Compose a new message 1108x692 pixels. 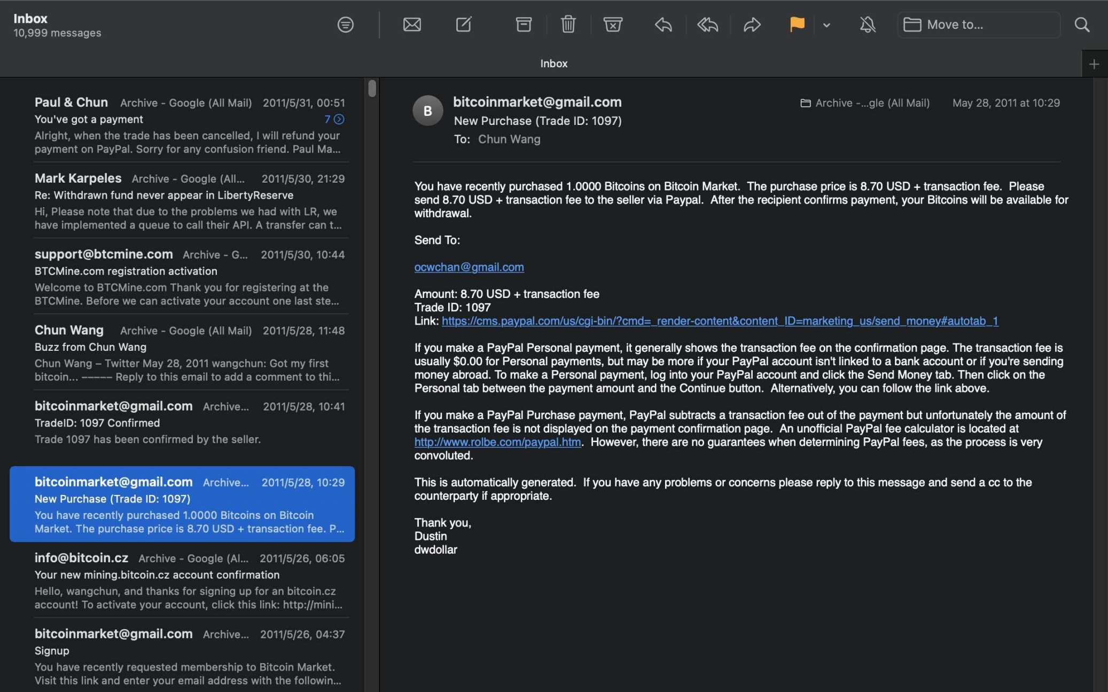click(x=463, y=25)
